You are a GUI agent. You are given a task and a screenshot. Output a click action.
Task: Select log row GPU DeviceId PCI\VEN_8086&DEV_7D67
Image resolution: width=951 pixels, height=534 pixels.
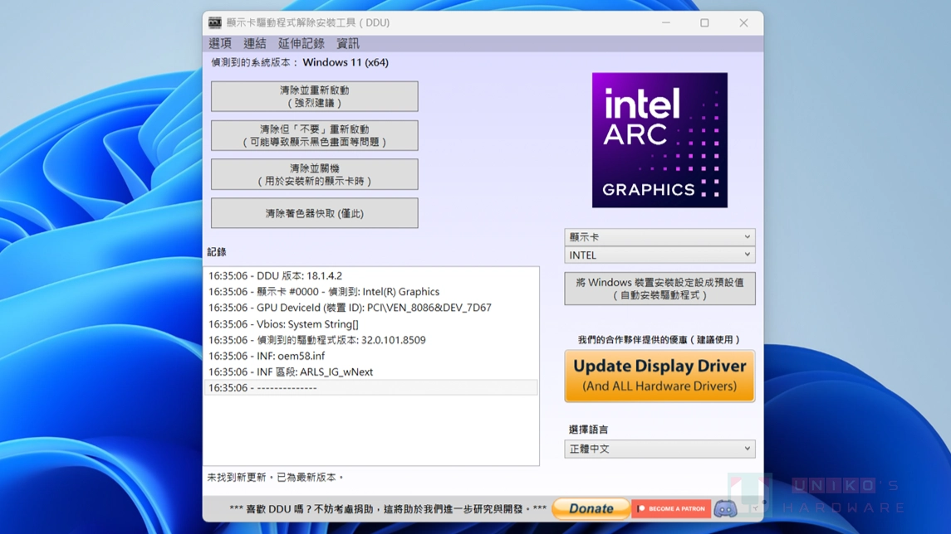pos(371,308)
